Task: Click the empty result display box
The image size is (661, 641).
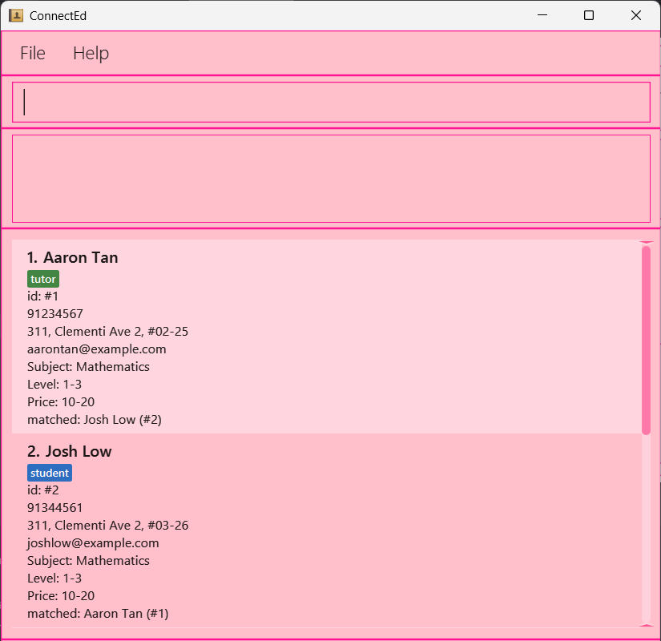Action: coord(330,179)
